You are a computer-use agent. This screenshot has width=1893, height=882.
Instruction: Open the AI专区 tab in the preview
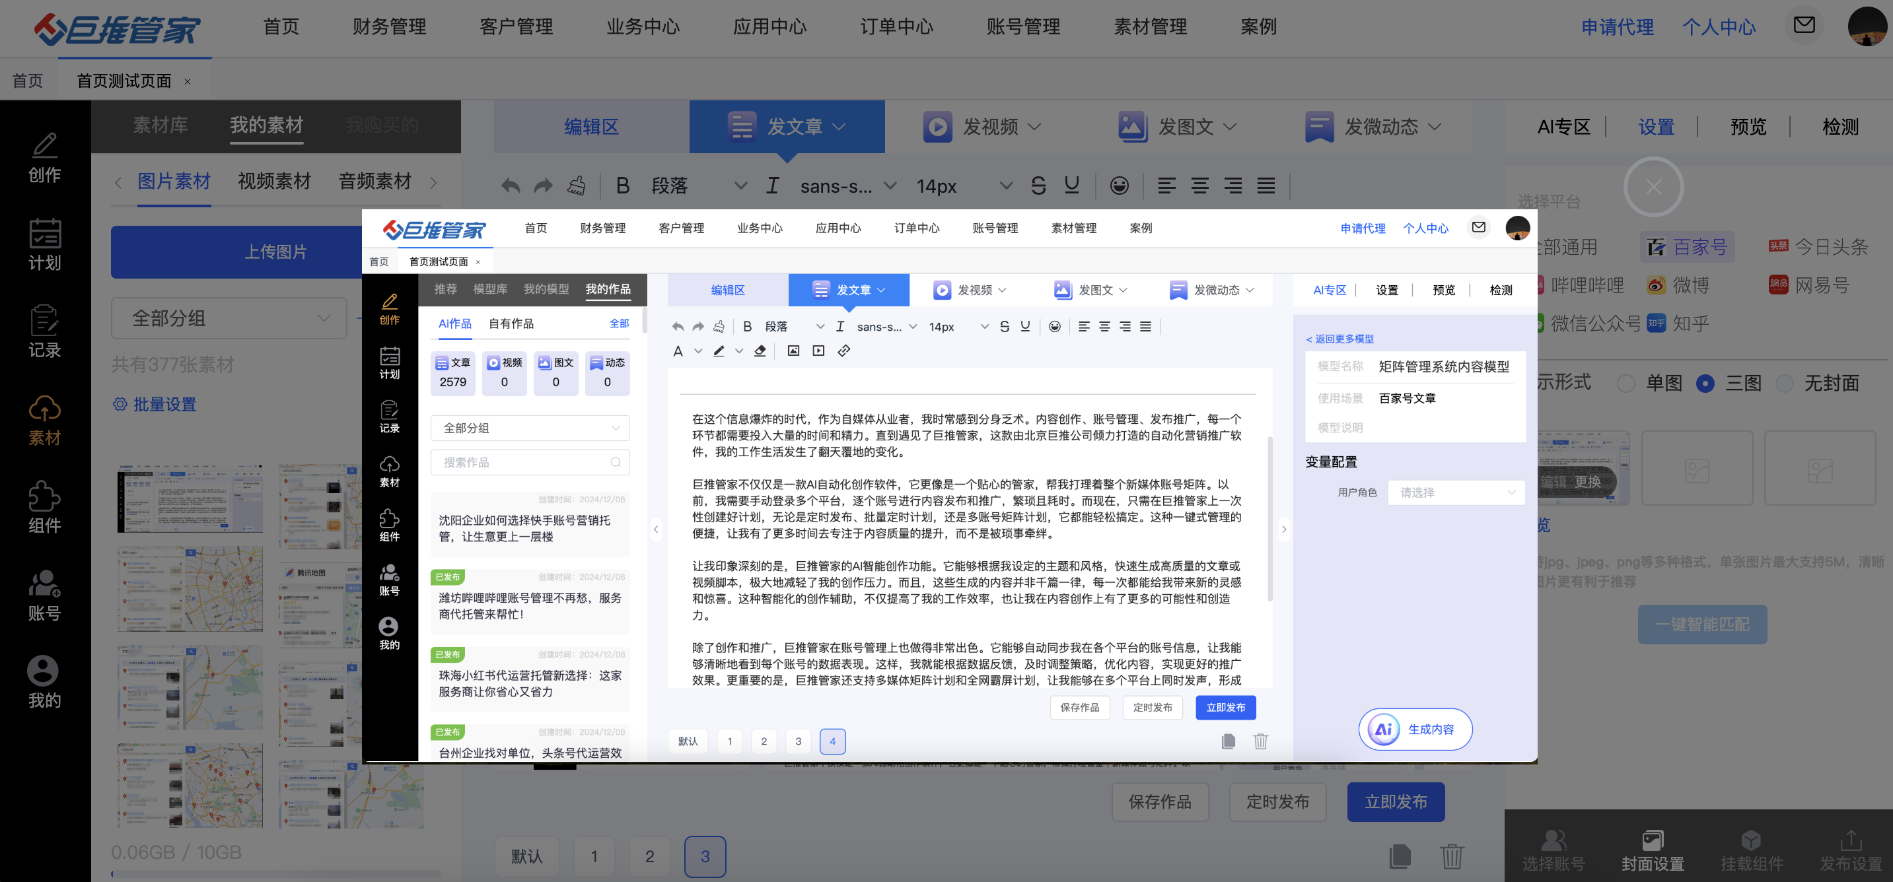coord(1330,290)
